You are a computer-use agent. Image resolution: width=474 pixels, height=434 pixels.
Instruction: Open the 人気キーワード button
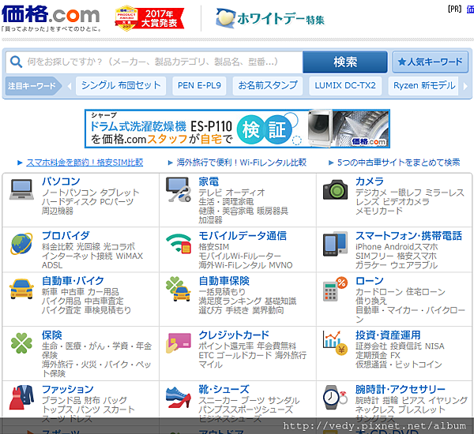(x=431, y=62)
